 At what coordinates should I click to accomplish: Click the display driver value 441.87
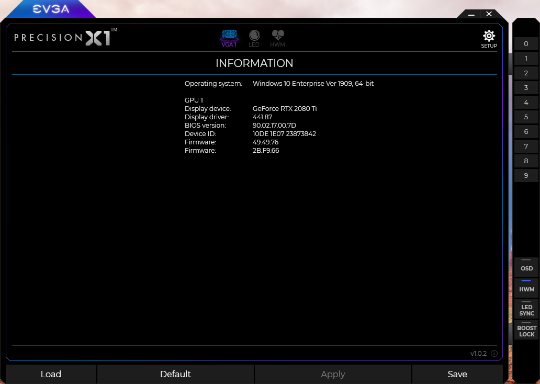[263, 117]
